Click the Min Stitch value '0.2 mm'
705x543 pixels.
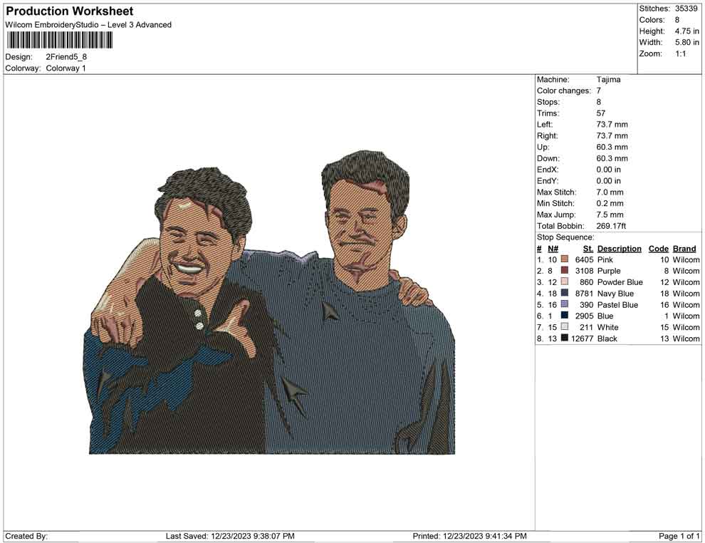(x=610, y=203)
